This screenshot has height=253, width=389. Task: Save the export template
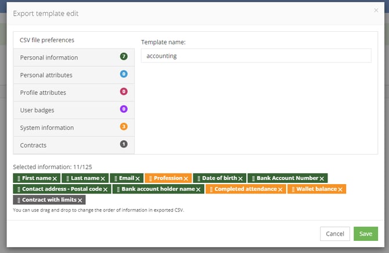[x=365, y=233]
